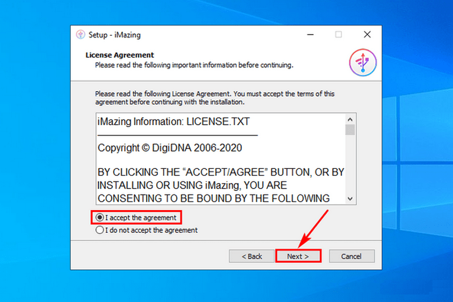Click the Next > button
This screenshot has width=453, height=302.
(298, 256)
